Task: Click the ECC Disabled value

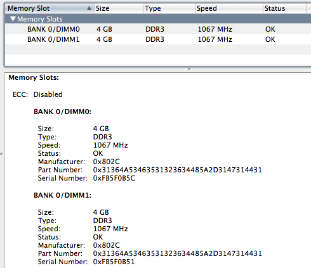Action: point(48,94)
